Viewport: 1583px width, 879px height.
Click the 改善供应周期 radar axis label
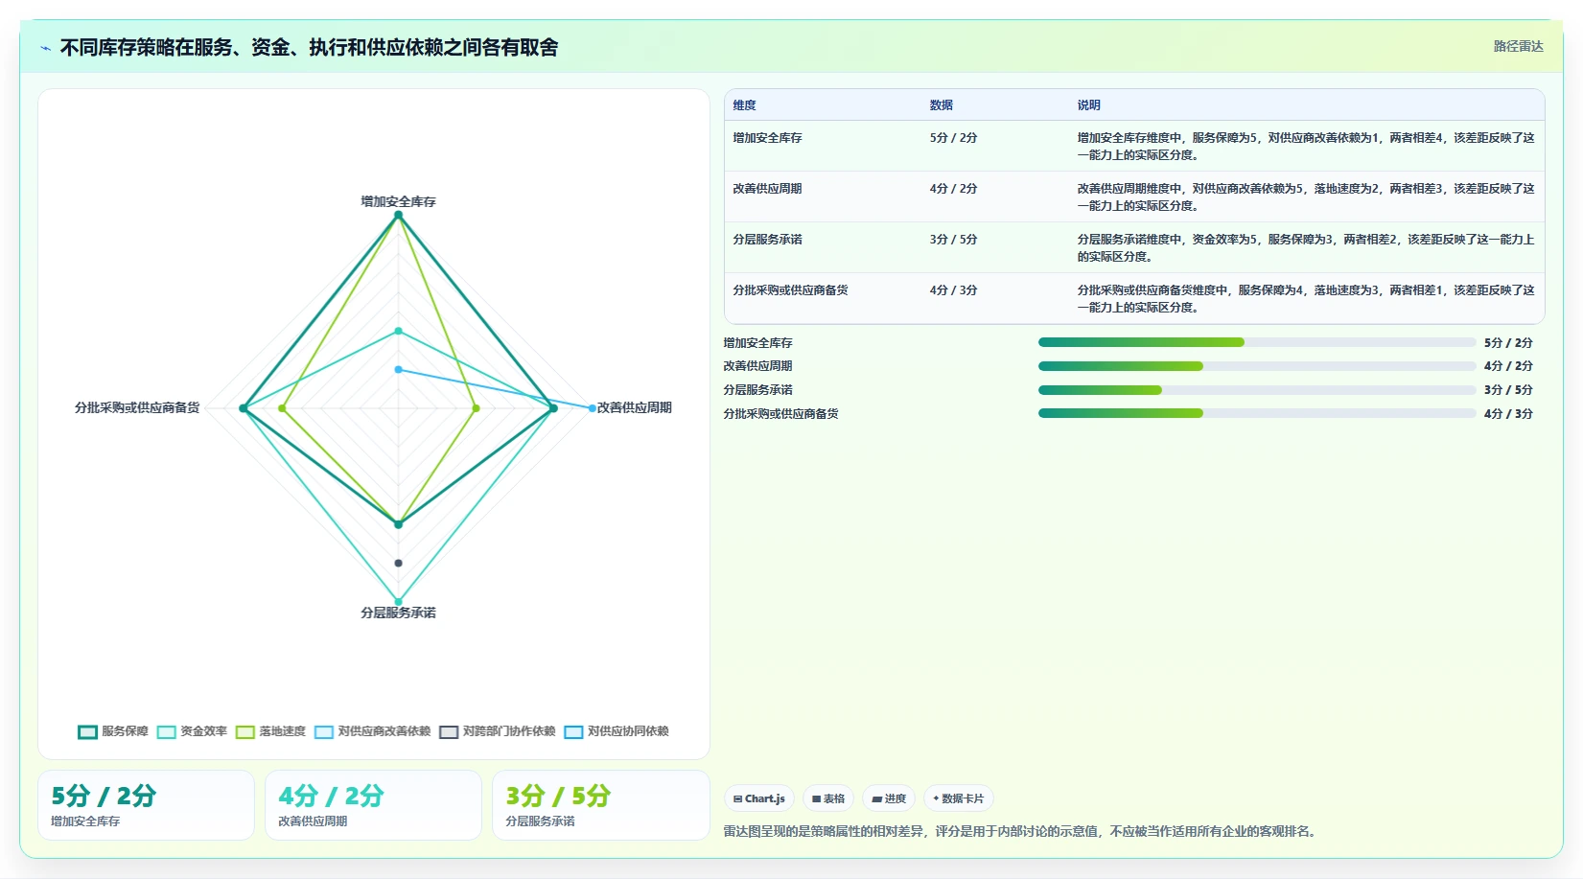pyautogui.click(x=635, y=407)
